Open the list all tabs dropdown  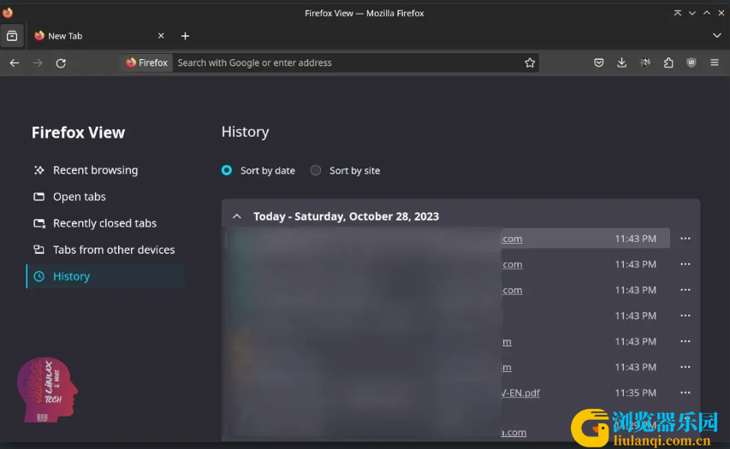click(x=716, y=35)
